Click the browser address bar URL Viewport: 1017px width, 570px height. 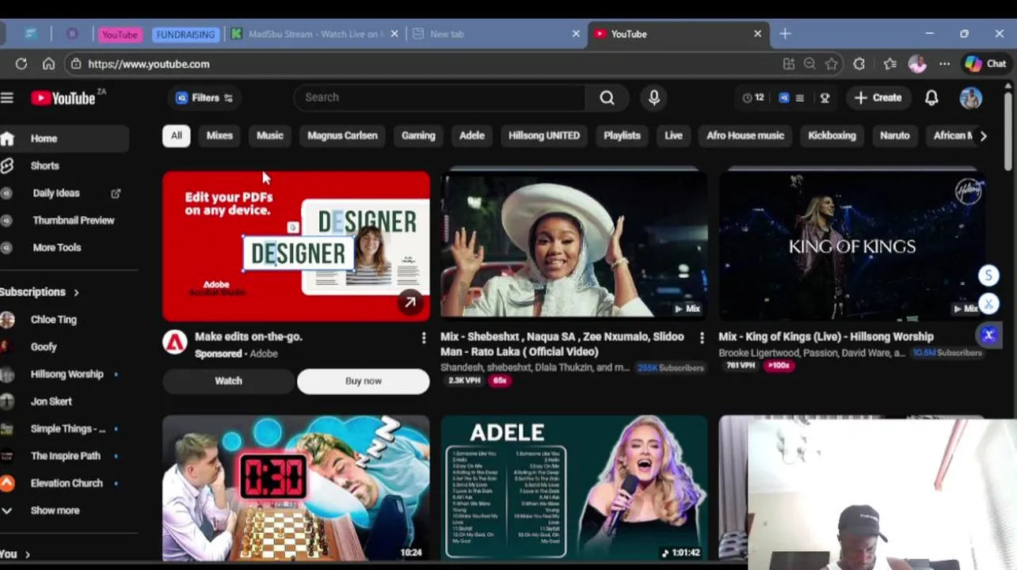coord(149,64)
